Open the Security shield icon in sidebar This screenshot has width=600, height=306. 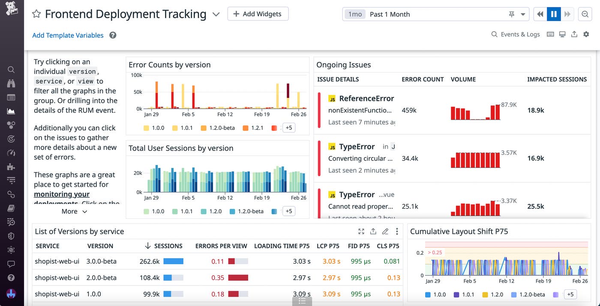(11, 235)
